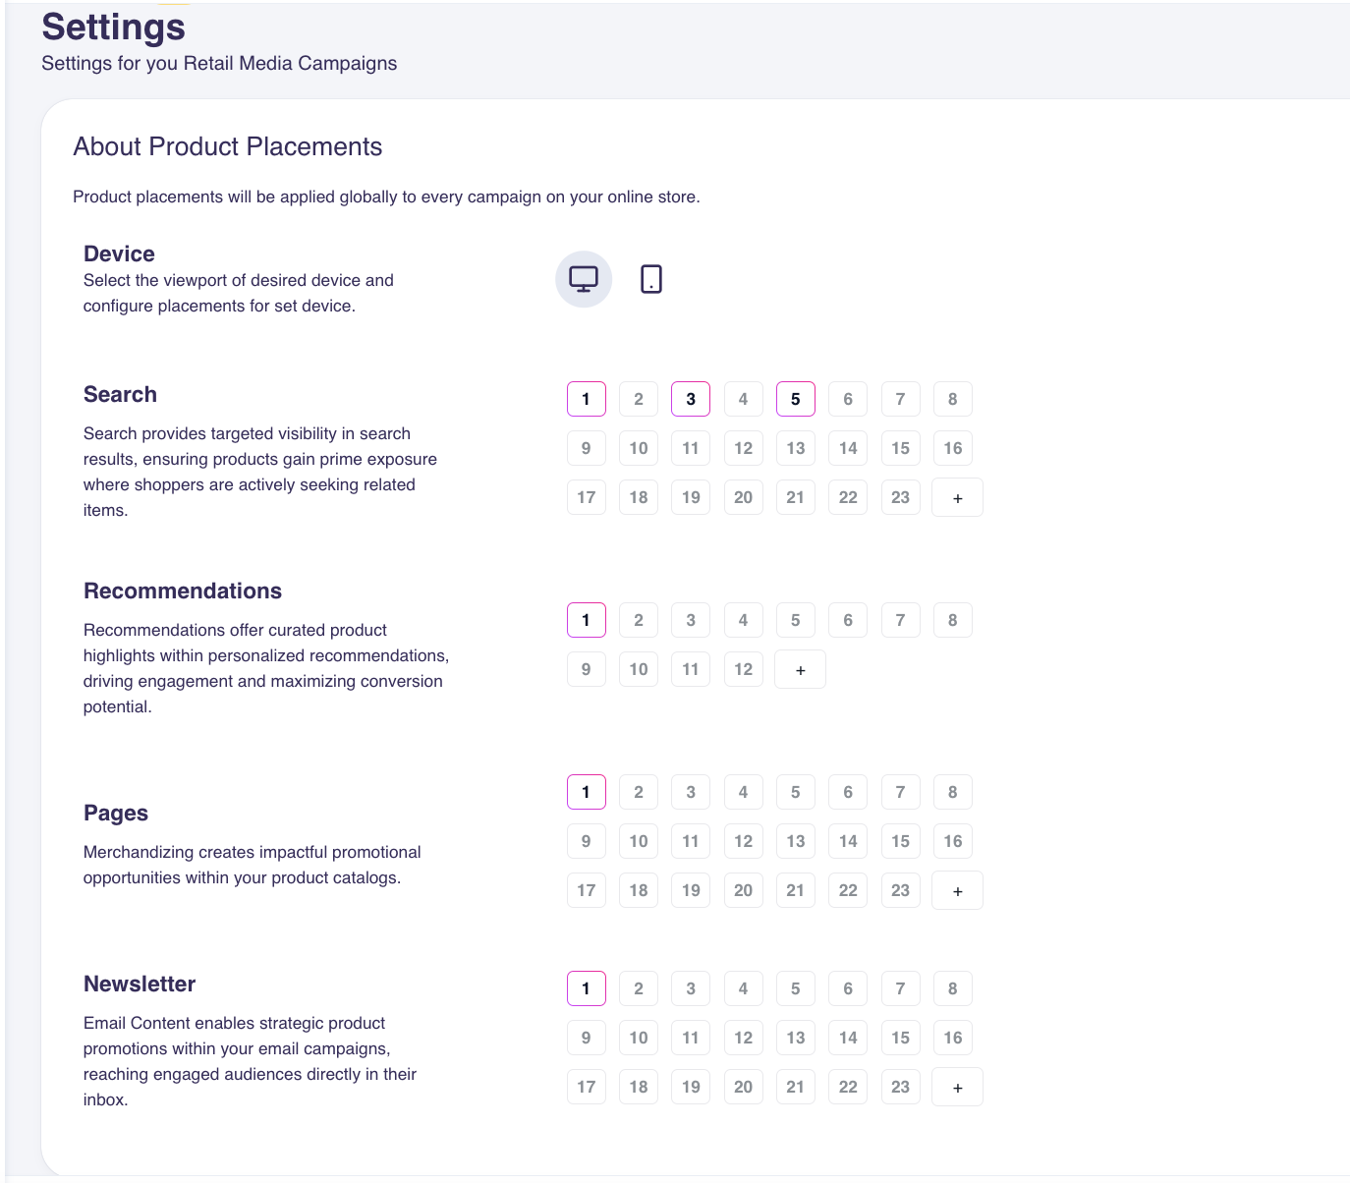This screenshot has height=1183, width=1350.
Task: Click the plus button in Recommendations section
Action: (x=800, y=669)
